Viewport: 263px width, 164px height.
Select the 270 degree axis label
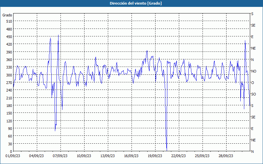pyautogui.click(x=9, y=83)
